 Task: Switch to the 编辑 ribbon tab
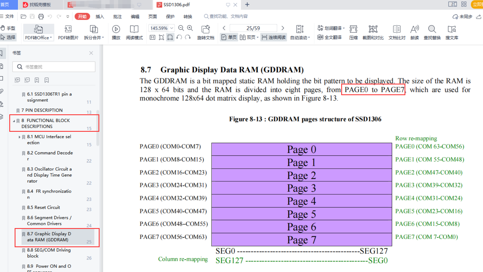point(135,17)
